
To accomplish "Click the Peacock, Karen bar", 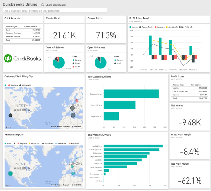I will pyautogui.click(x=131, y=94).
